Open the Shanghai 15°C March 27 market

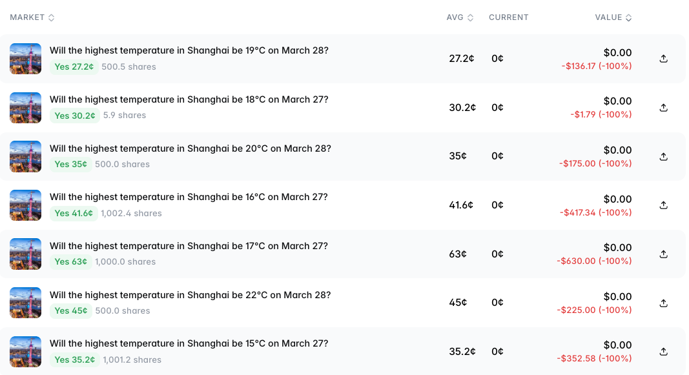coord(189,344)
